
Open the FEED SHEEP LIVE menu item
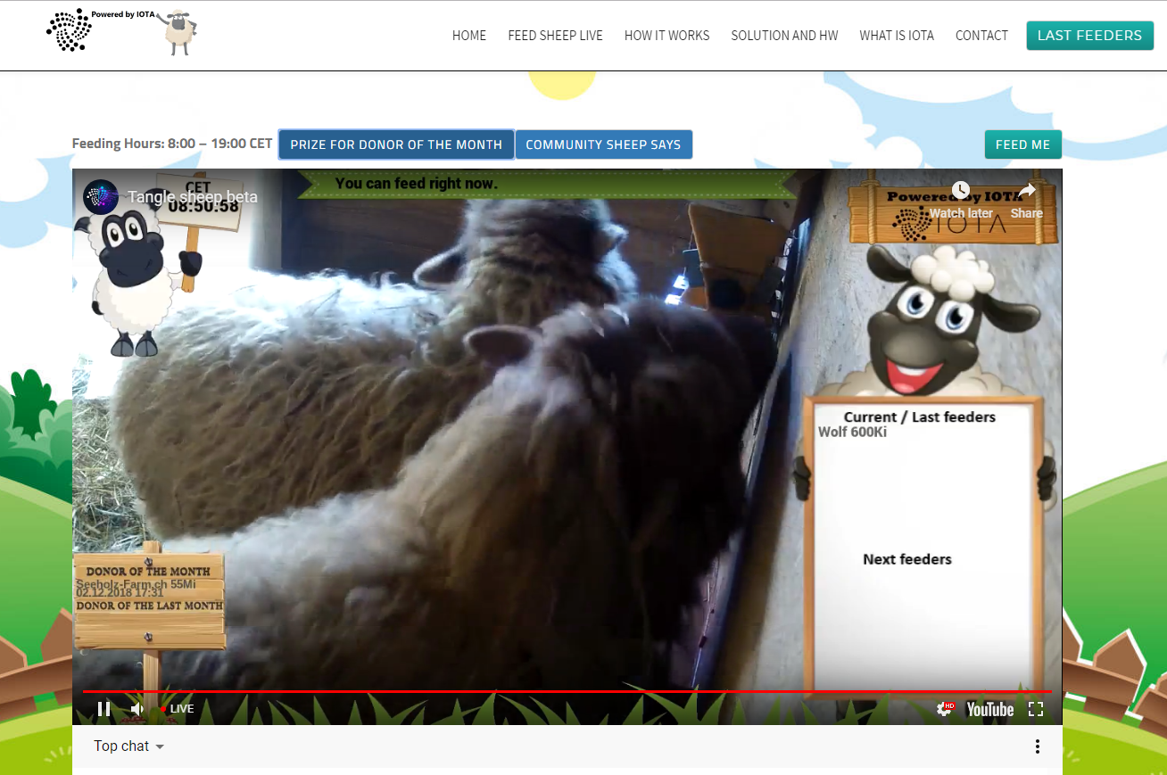[556, 36]
